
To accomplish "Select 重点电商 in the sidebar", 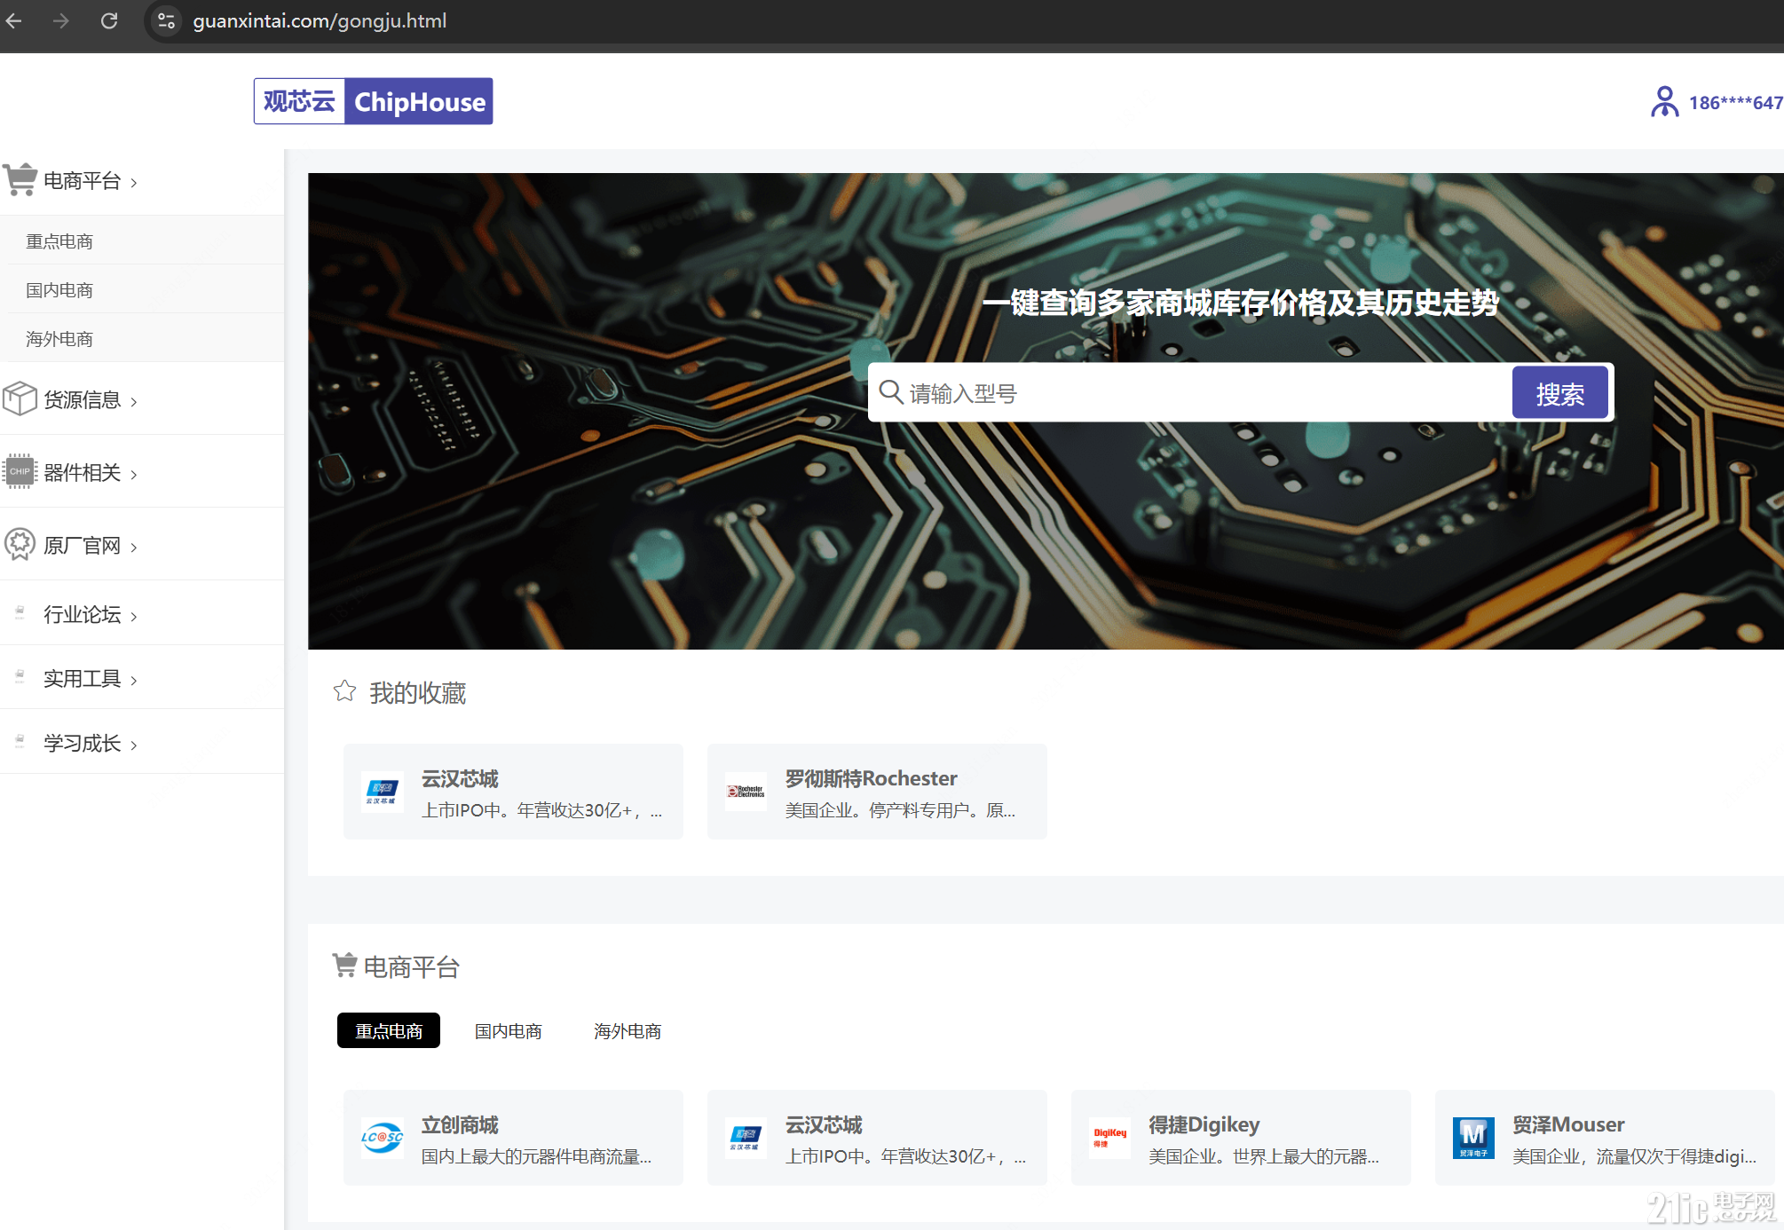I will click(x=59, y=241).
